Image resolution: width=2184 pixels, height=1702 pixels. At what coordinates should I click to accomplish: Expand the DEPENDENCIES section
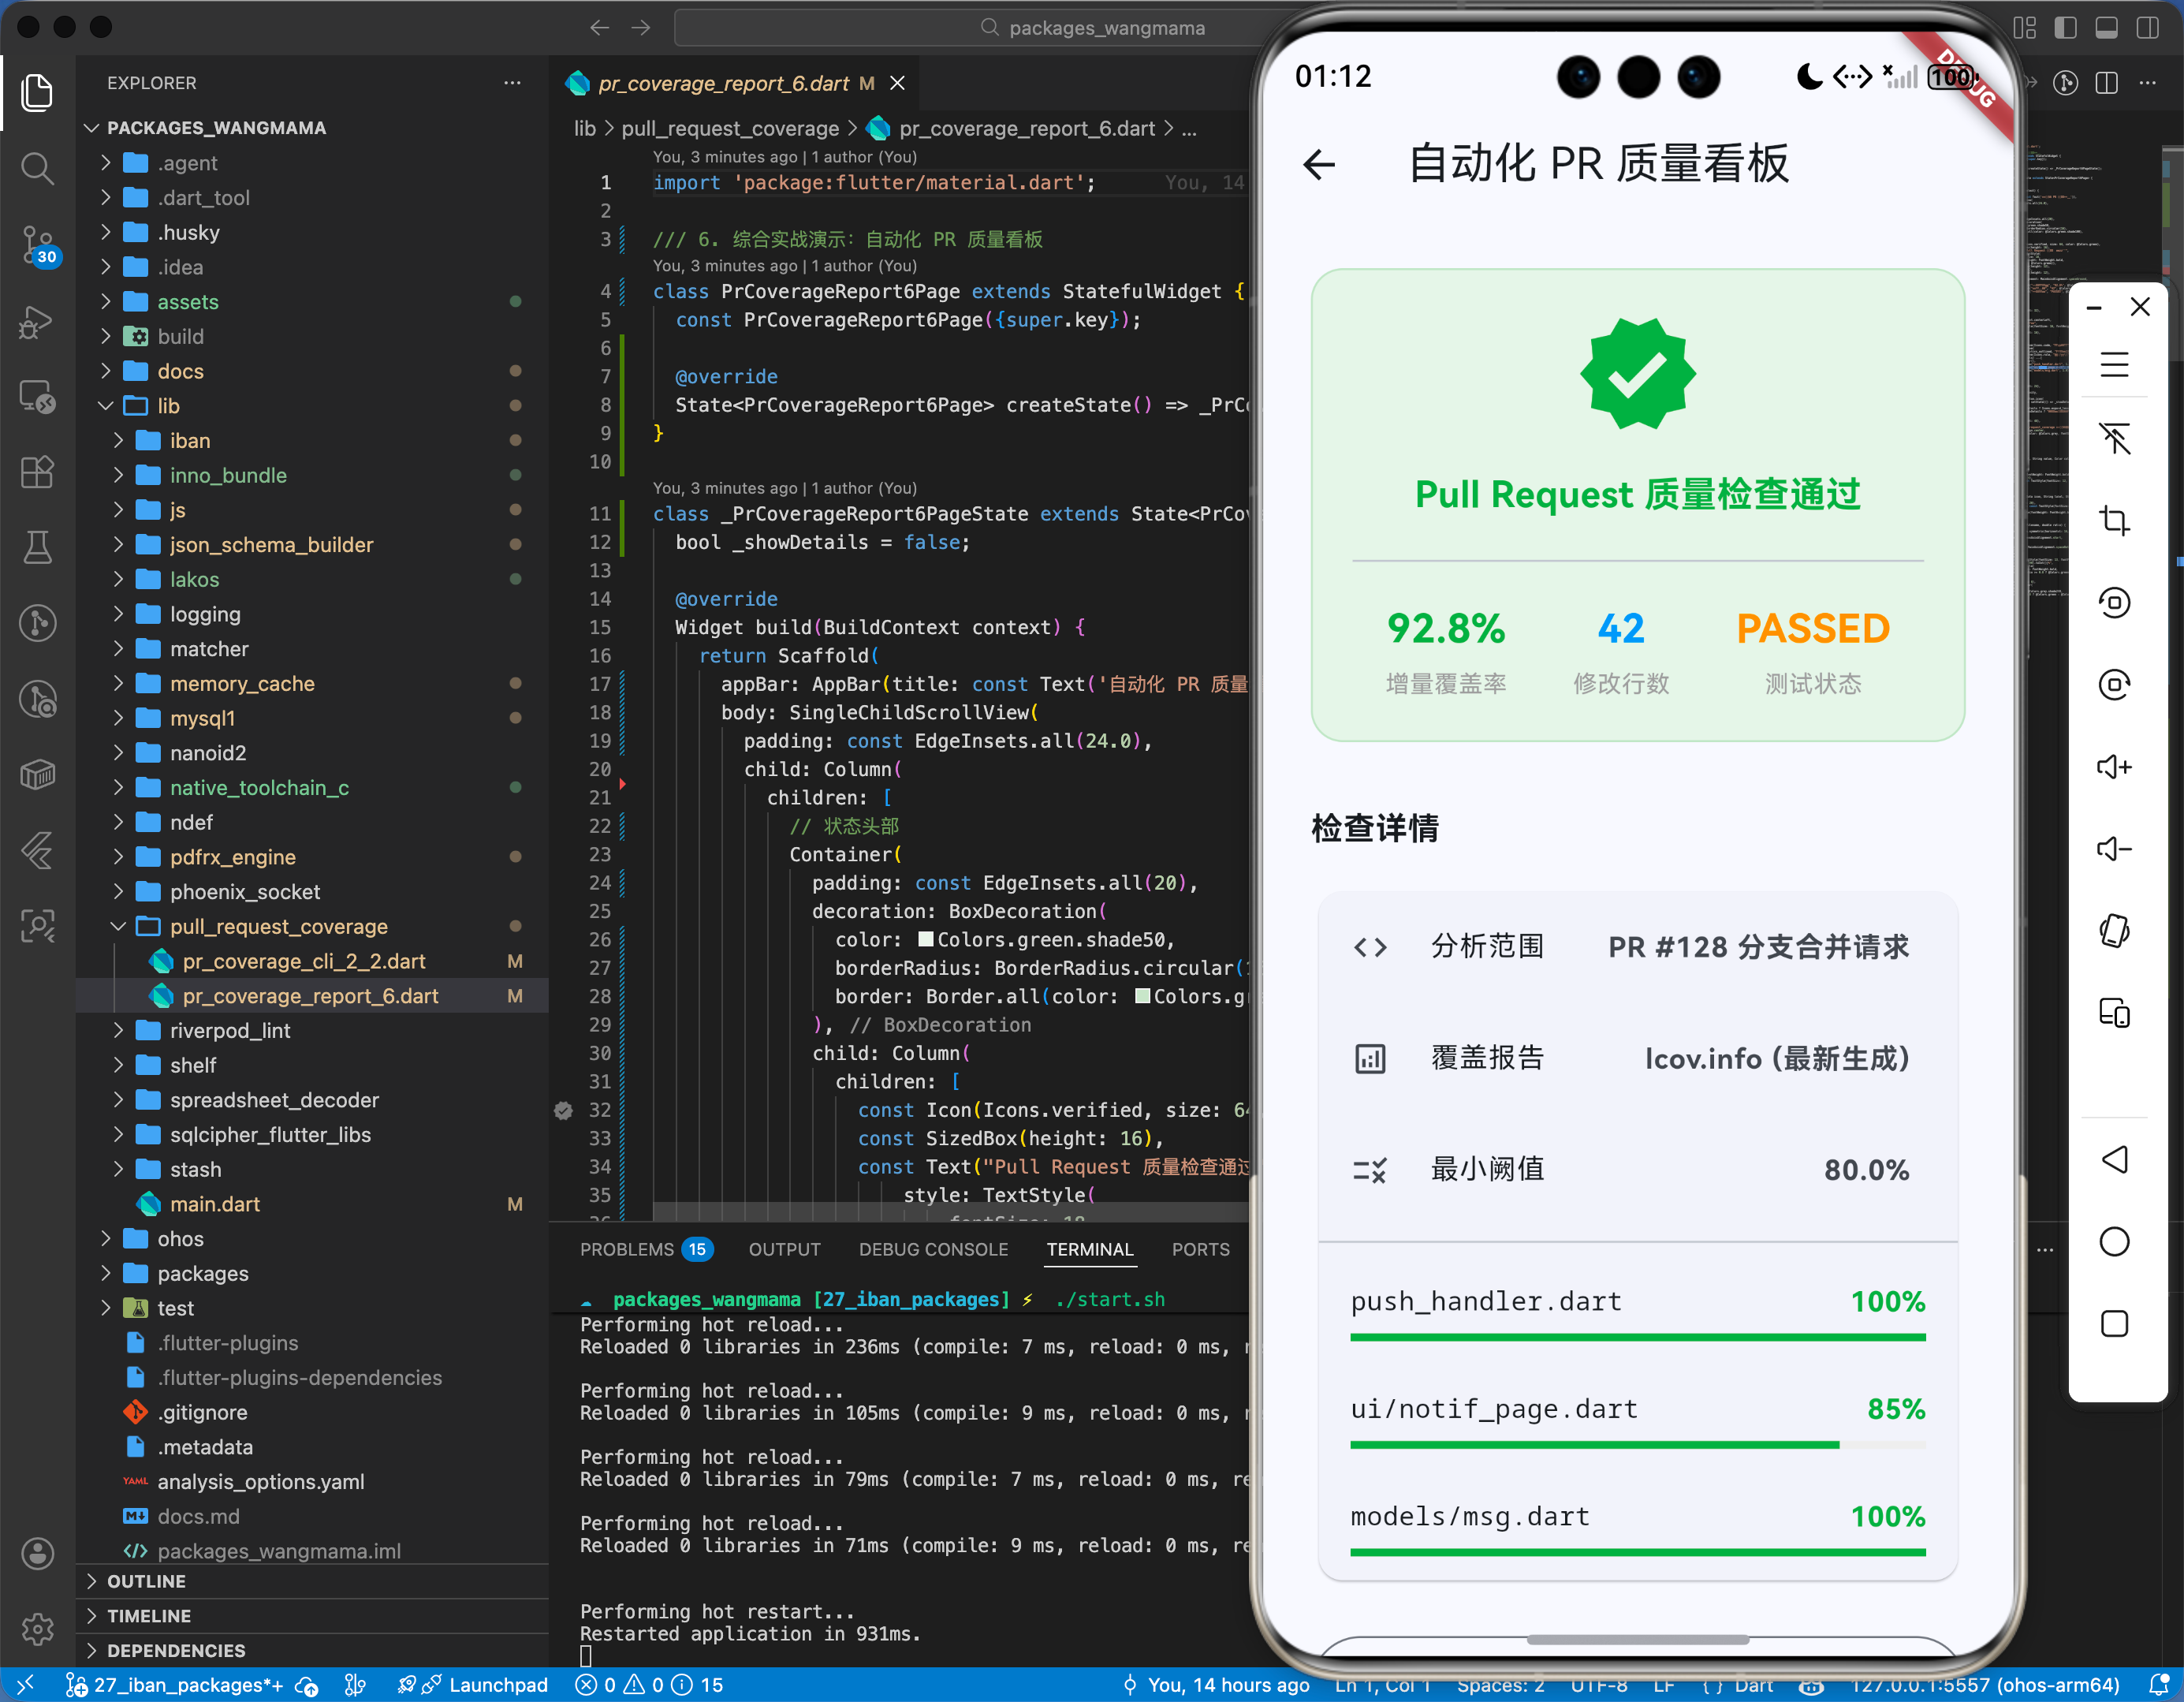coord(176,1650)
